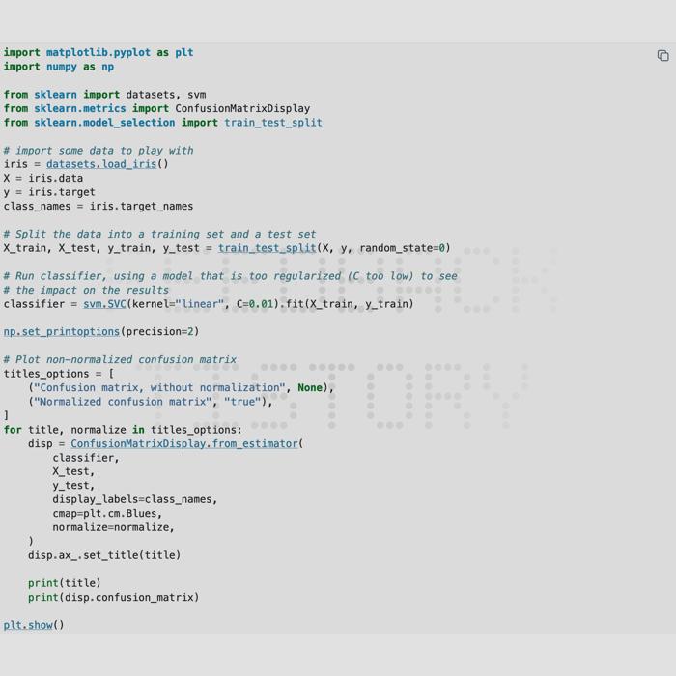Image resolution: width=676 pixels, height=676 pixels.
Task: Open the train_test_split link in import line
Action: 273,123
